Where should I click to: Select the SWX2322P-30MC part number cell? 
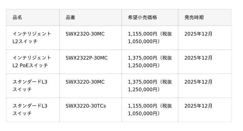[87, 58]
